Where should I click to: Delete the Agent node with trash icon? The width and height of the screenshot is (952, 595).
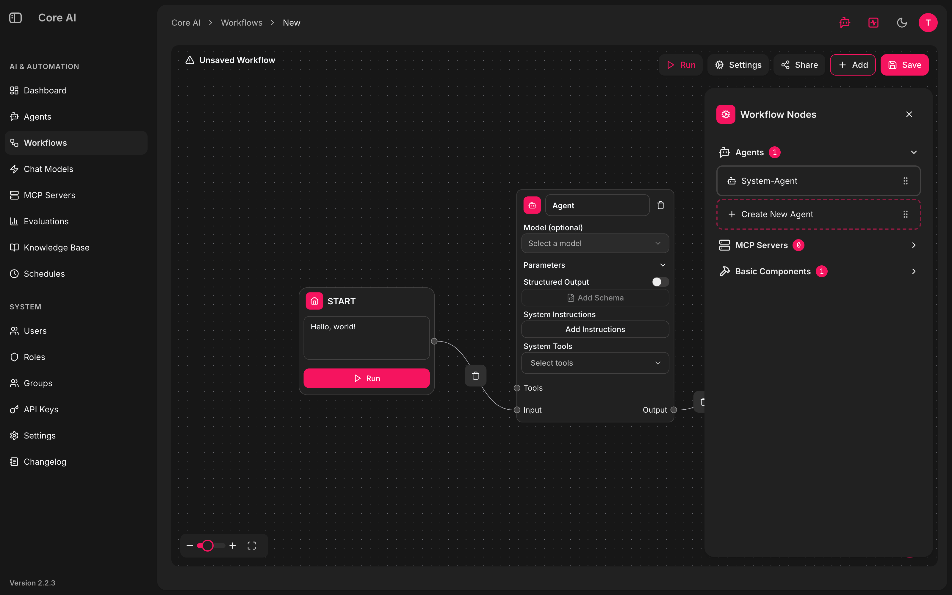tap(660, 205)
